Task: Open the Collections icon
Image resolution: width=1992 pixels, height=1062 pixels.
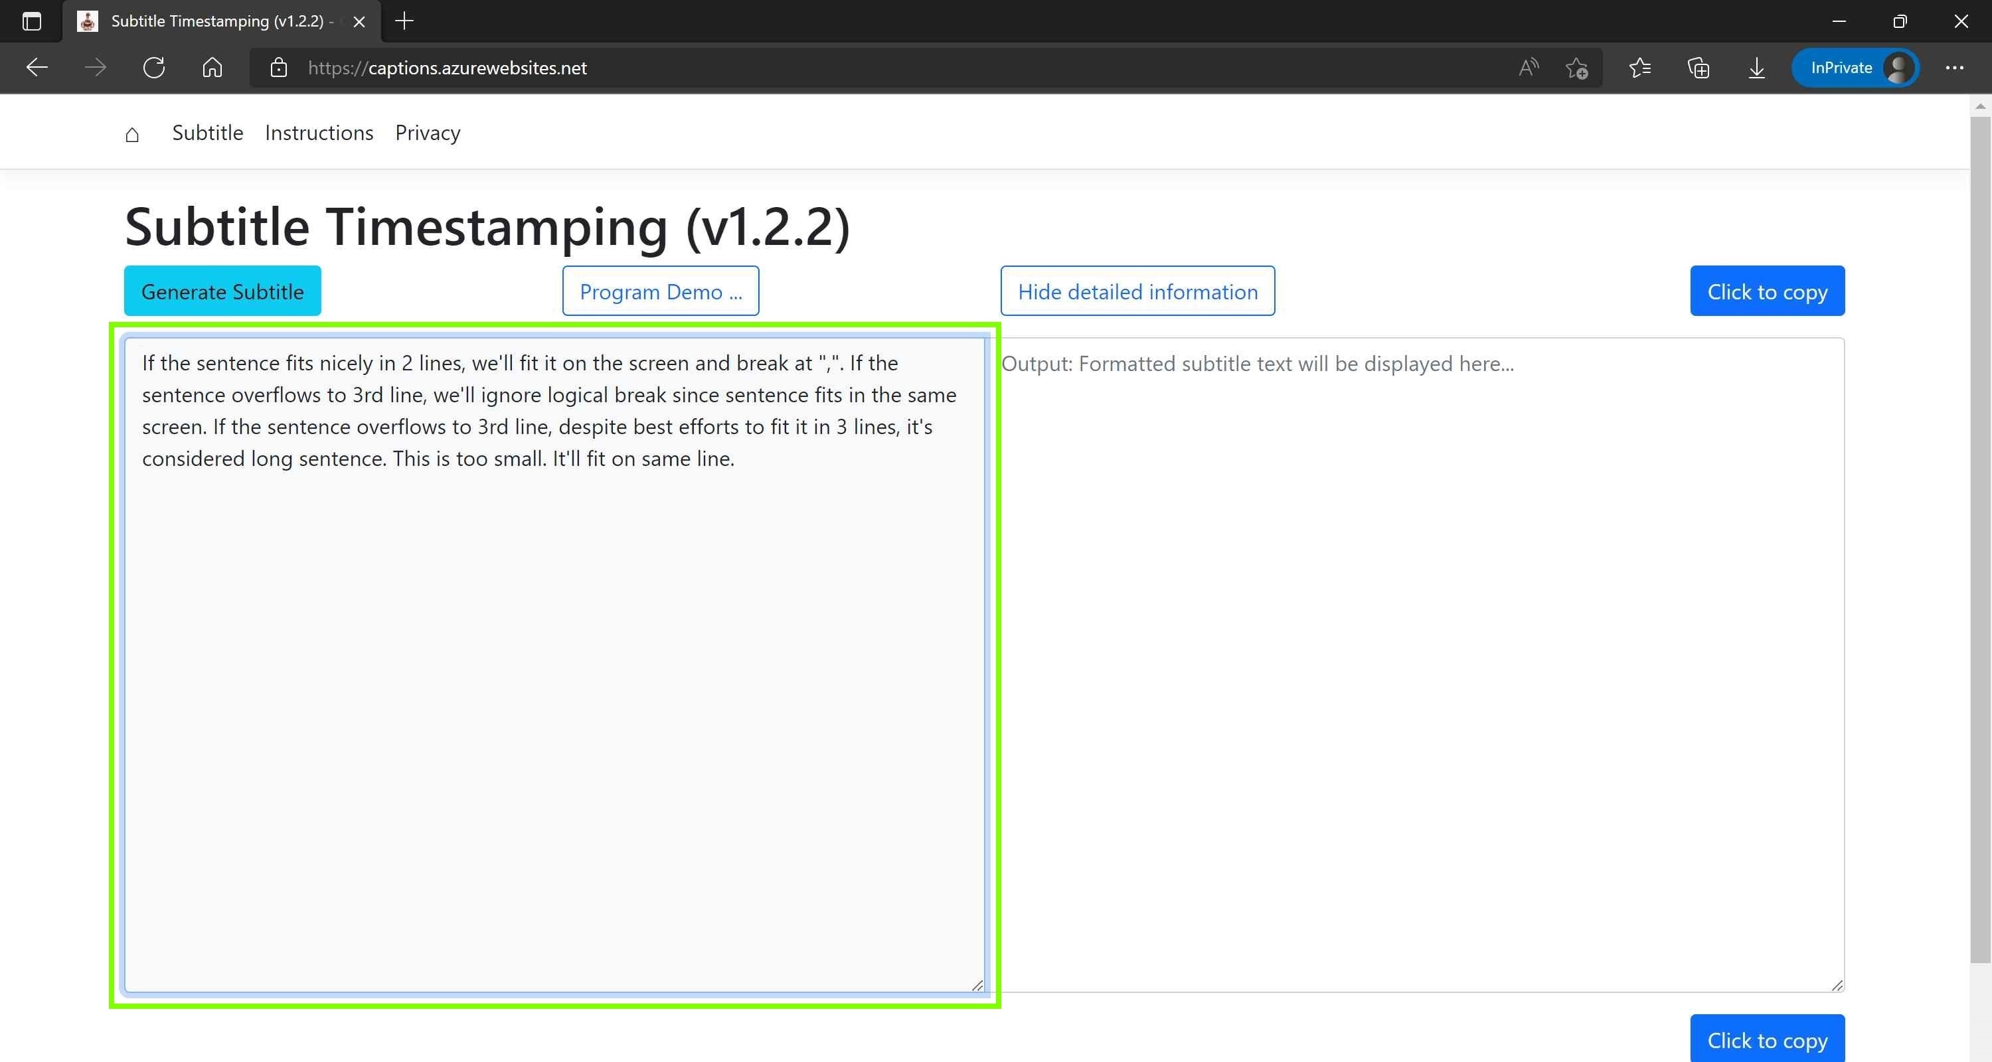Action: (1698, 68)
